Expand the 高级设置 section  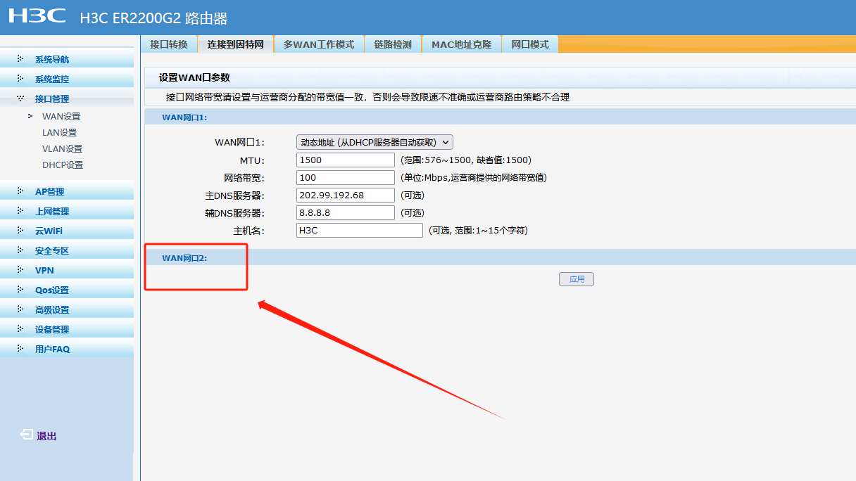[x=67, y=309]
